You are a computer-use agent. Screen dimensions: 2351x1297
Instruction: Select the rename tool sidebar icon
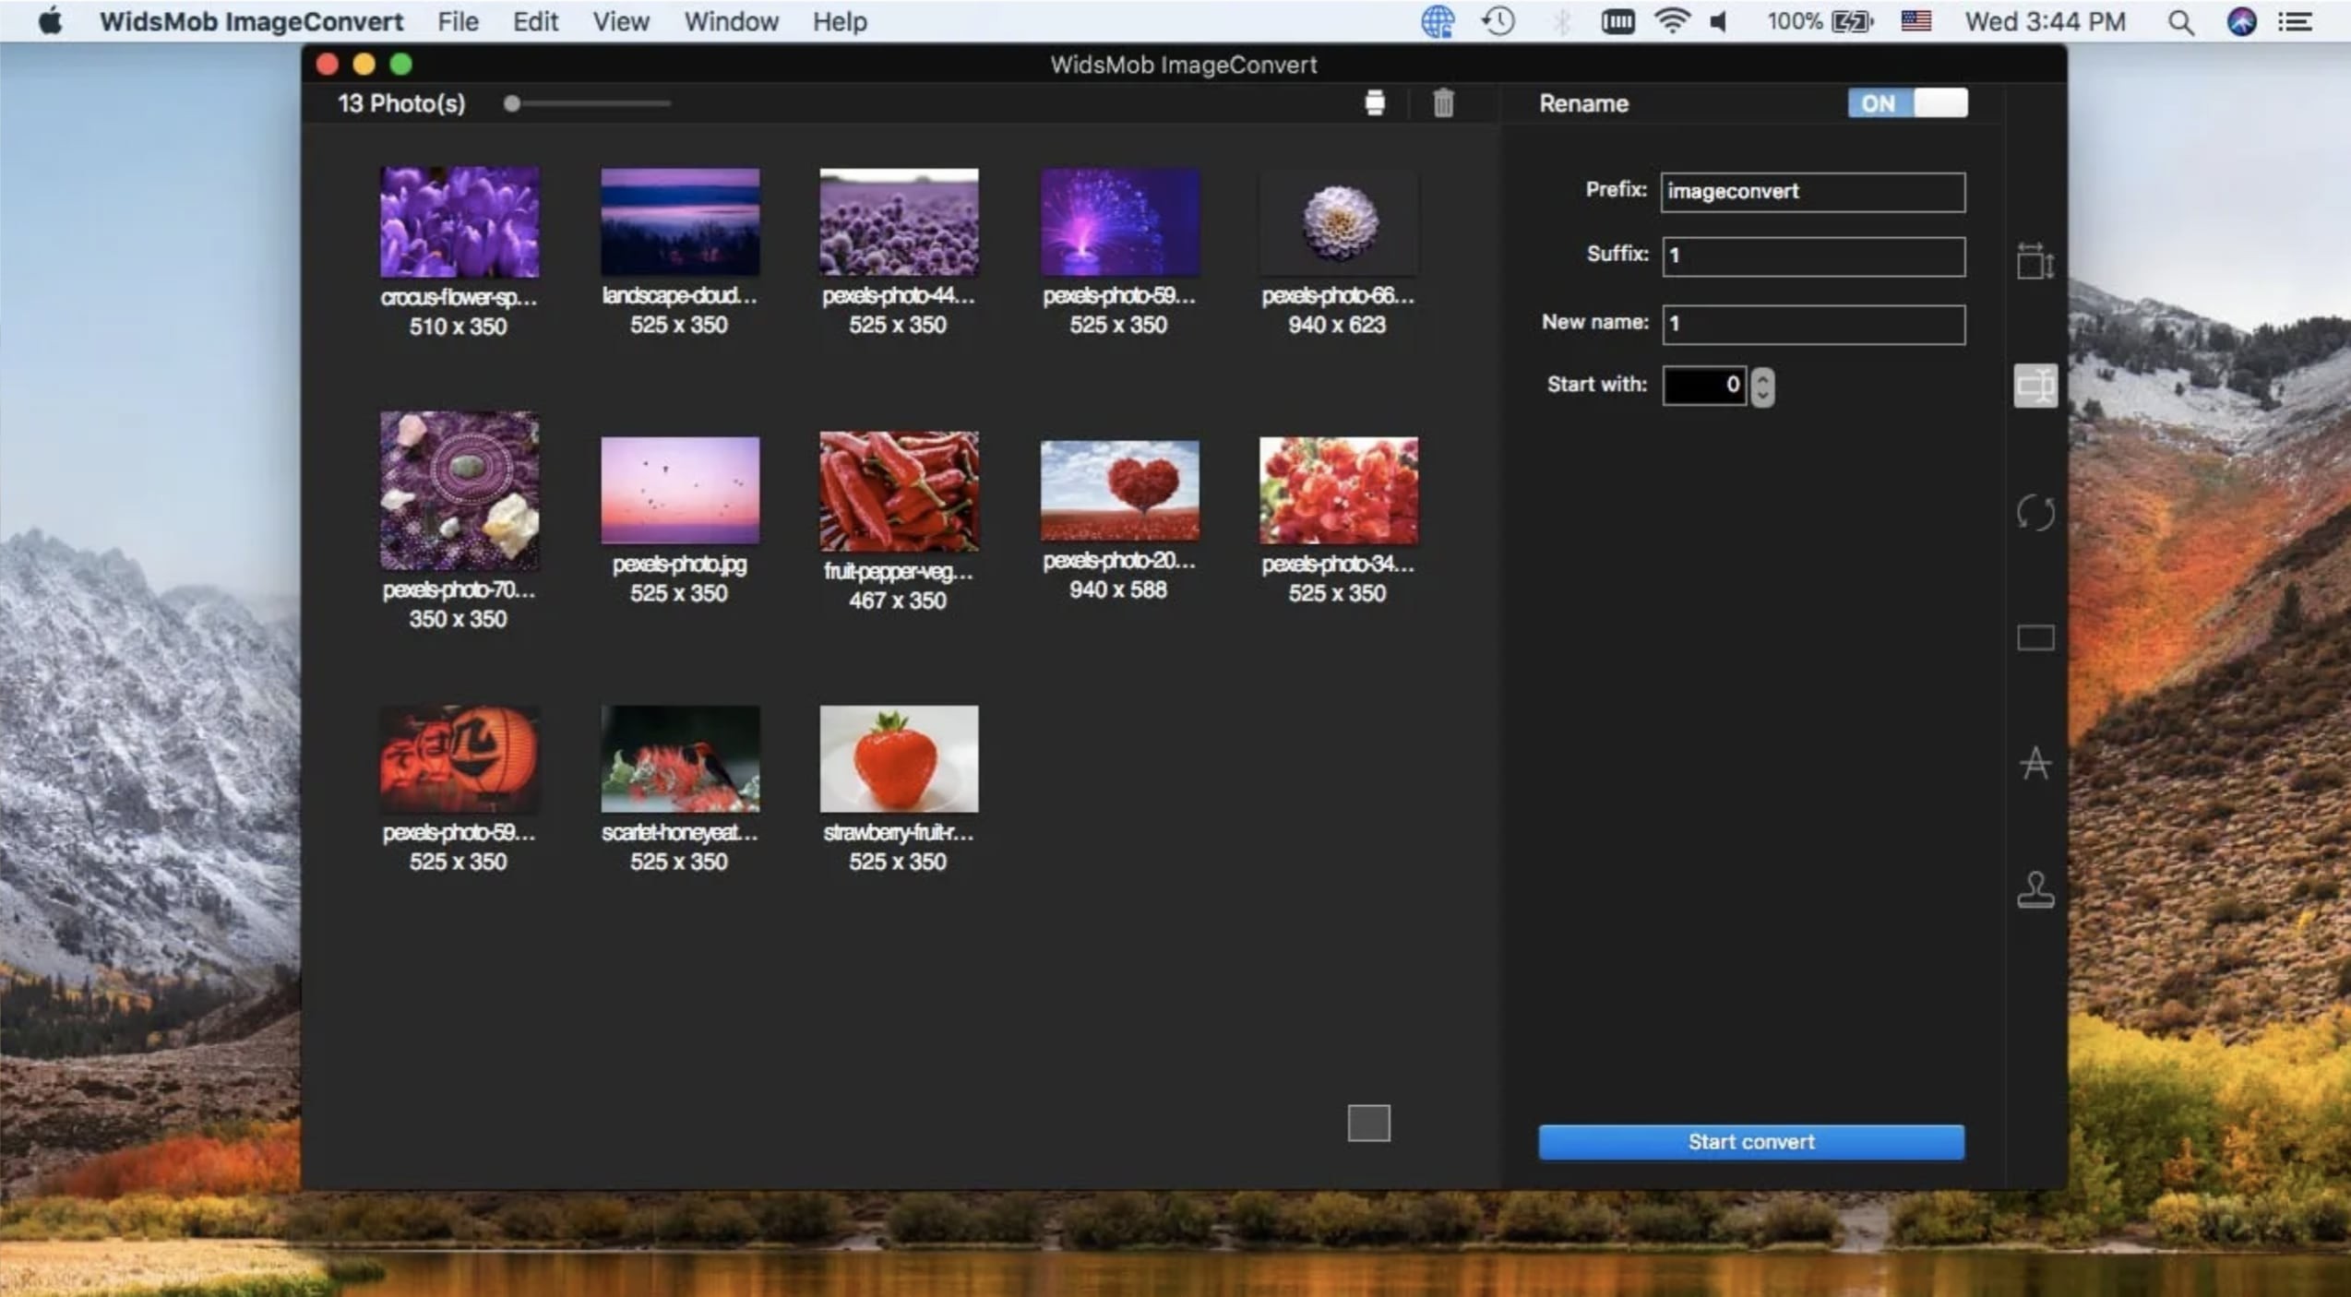pyautogui.click(x=2035, y=386)
